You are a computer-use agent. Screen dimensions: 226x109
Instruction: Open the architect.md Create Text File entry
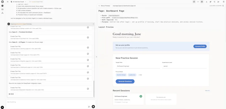coord(50,37)
